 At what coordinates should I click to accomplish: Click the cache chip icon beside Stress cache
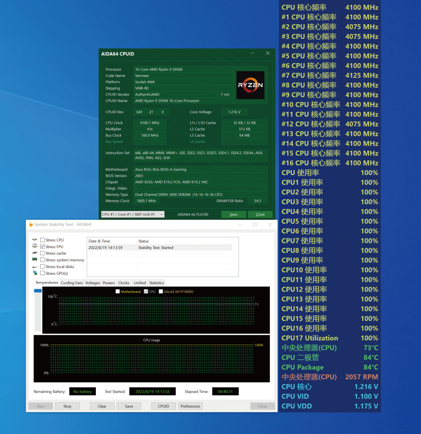pos(35,253)
